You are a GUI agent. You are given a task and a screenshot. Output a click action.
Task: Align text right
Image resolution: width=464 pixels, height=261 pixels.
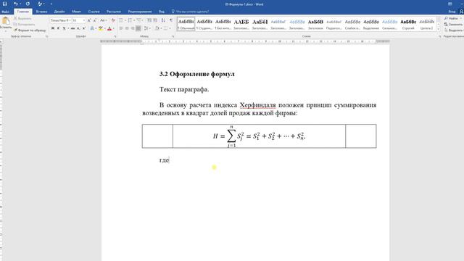pyautogui.click(x=133, y=28)
